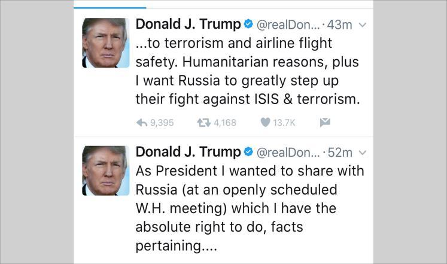Open the profile photo on the 43m tweet
The height and width of the screenshot is (264, 447).
pos(105,43)
